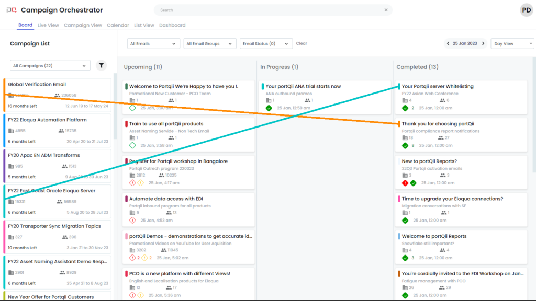Viewport: 536px width, 301px height.
Task: Go to previous date with left arrow
Action: [448, 44]
